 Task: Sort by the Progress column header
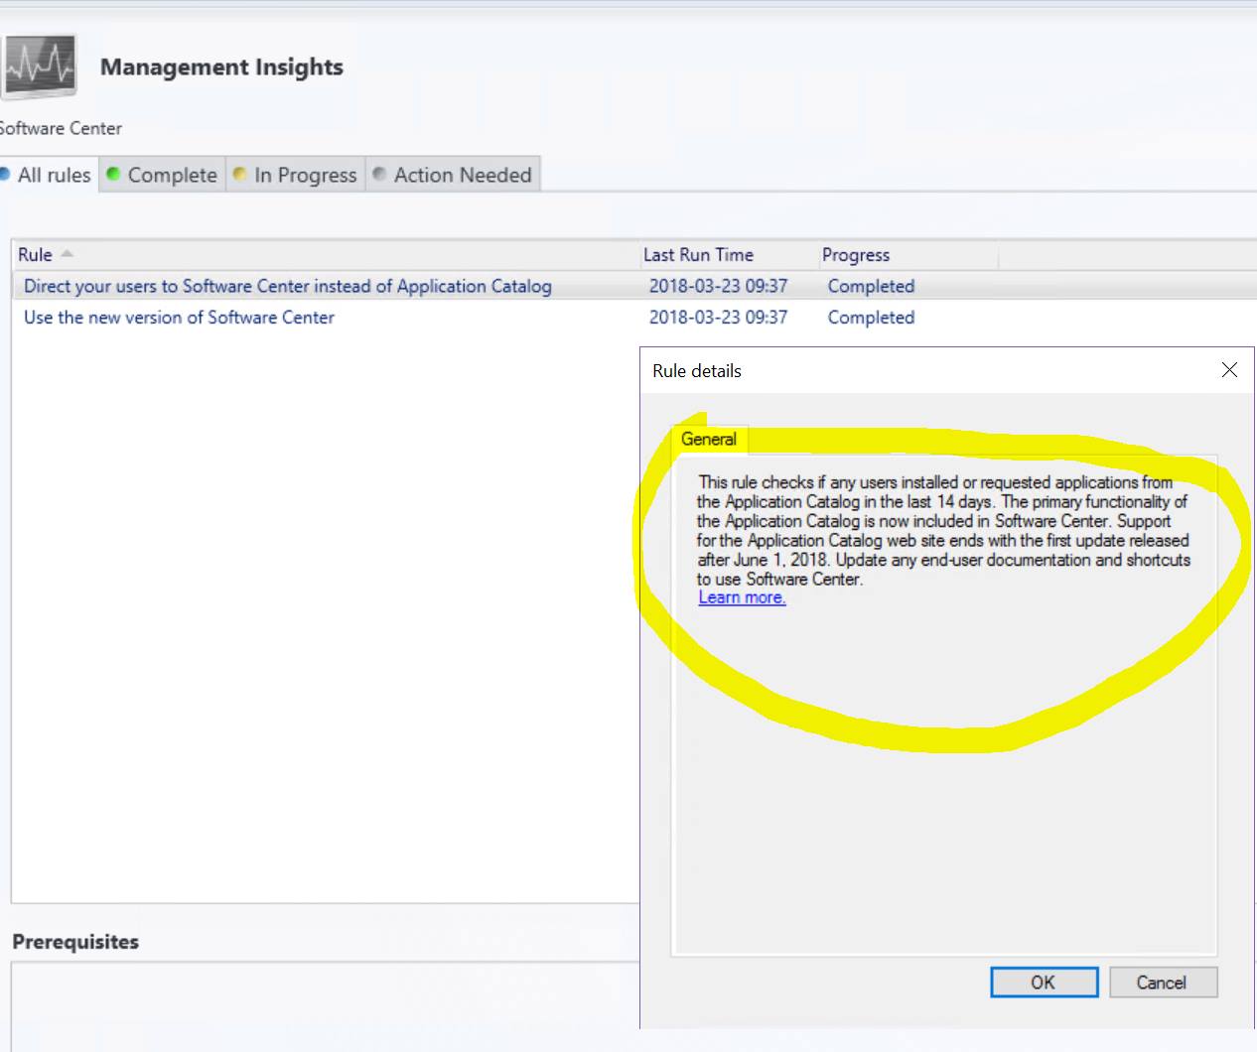click(x=908, y=255)
